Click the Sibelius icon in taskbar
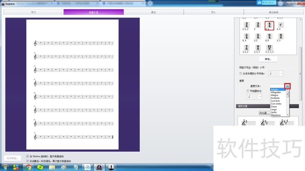Image resolution: width=305 pixels, height=171 pixels. [100, 167]
